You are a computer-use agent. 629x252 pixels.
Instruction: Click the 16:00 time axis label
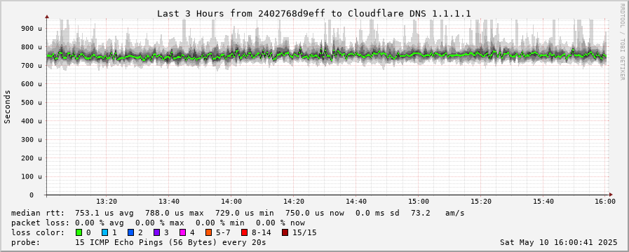tap(605, 202)
